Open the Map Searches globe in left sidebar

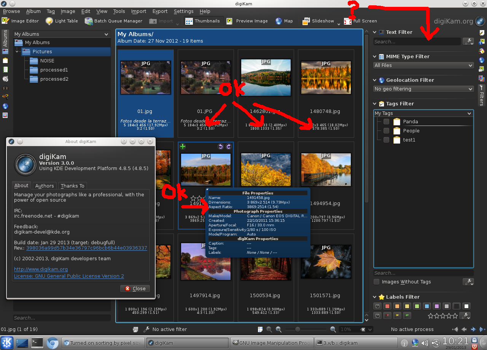pos(5,106)
